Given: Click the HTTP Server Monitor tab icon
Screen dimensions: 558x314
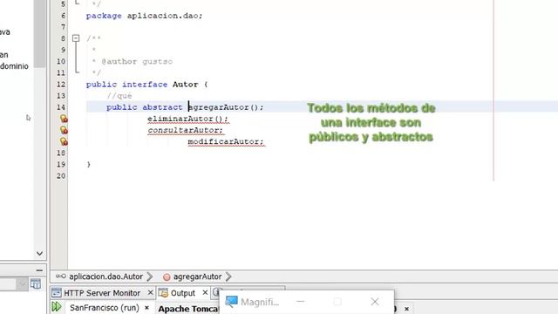Looking at the screenshot, I should [56, 293].
